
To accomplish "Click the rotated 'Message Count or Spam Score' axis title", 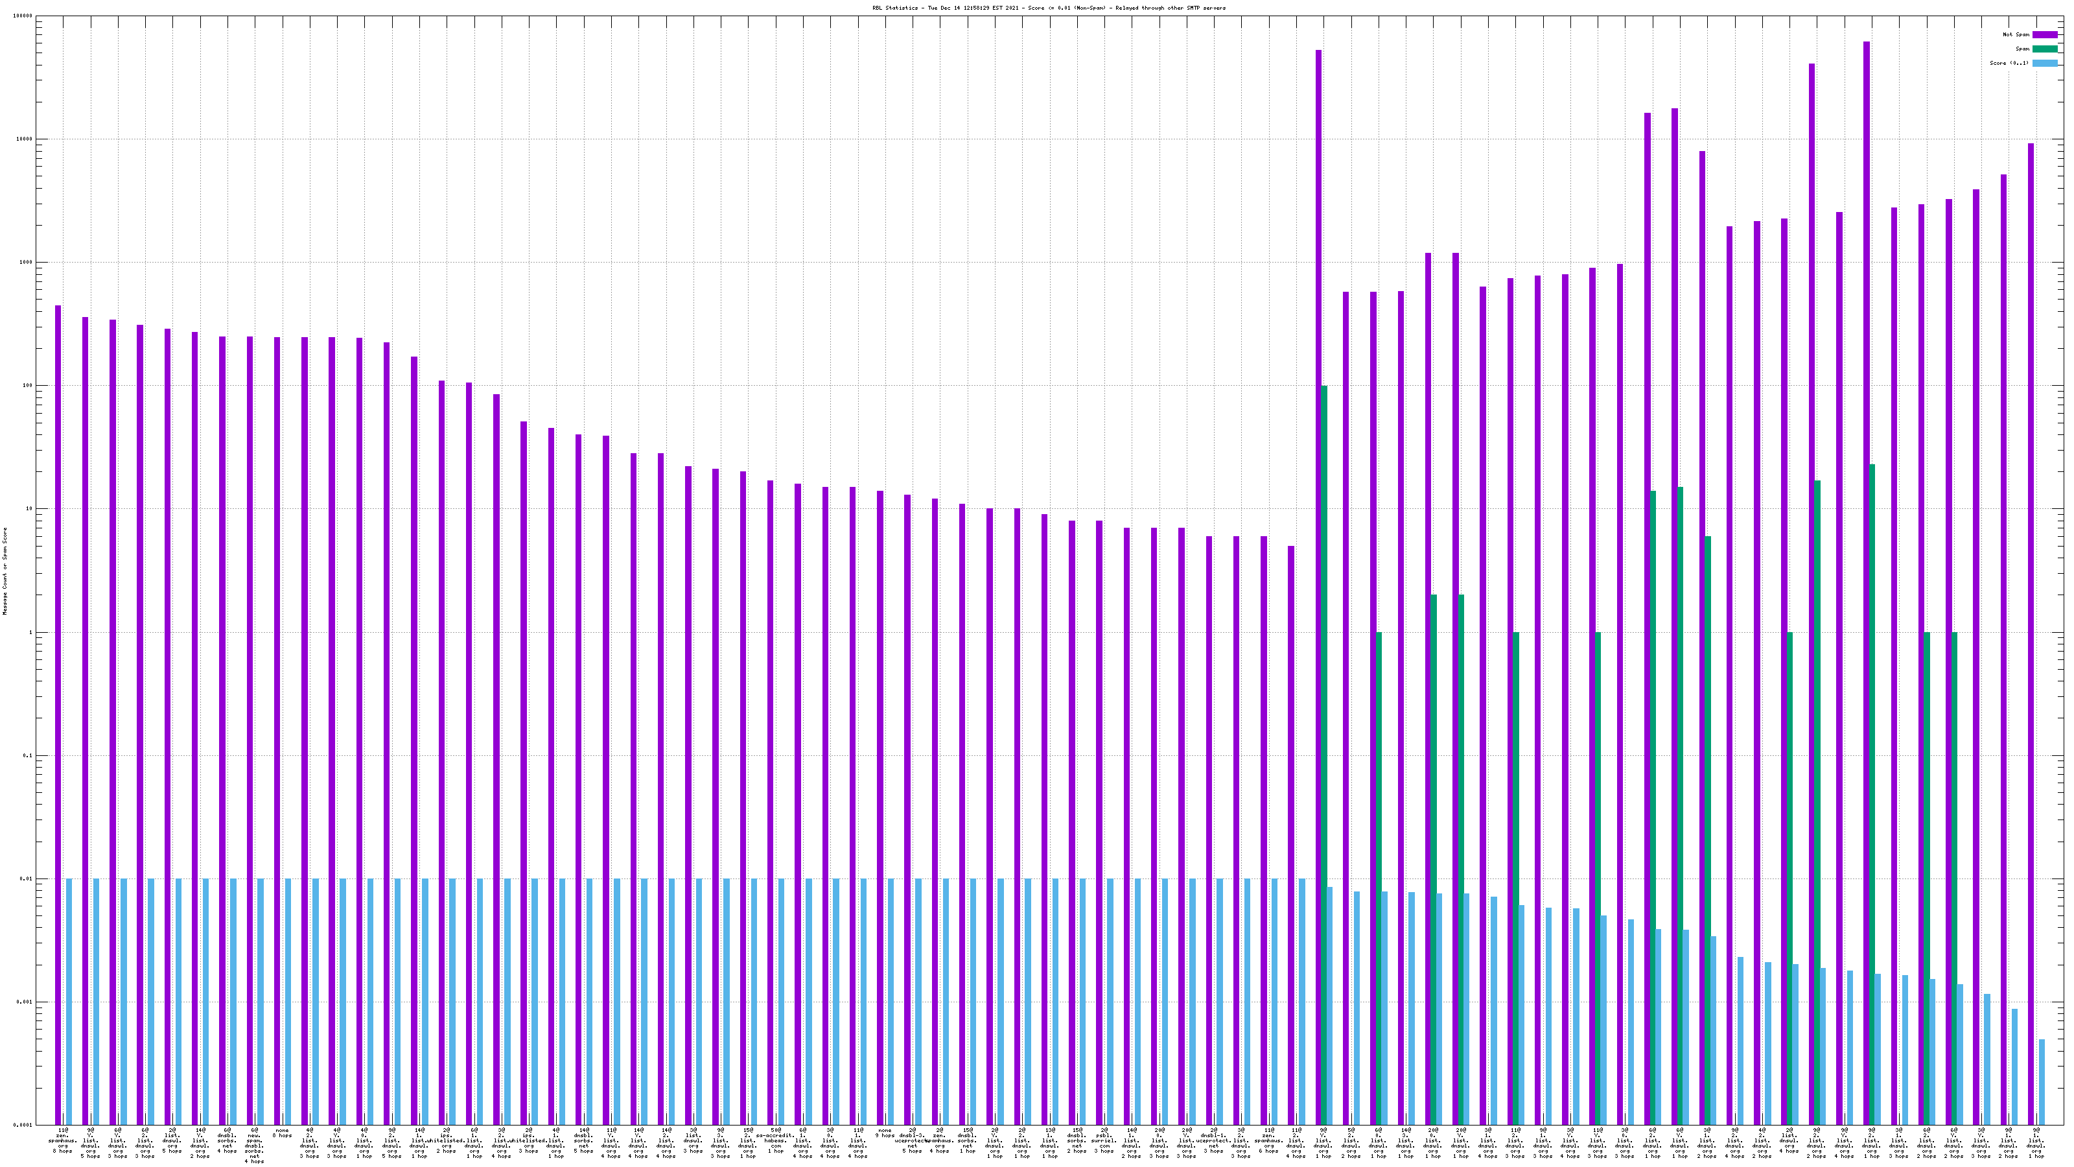I will tap(5, 571).
